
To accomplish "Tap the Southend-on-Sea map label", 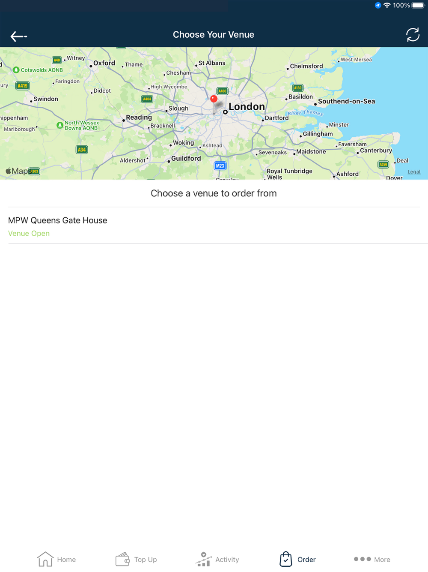I will (x=346, y=101).
